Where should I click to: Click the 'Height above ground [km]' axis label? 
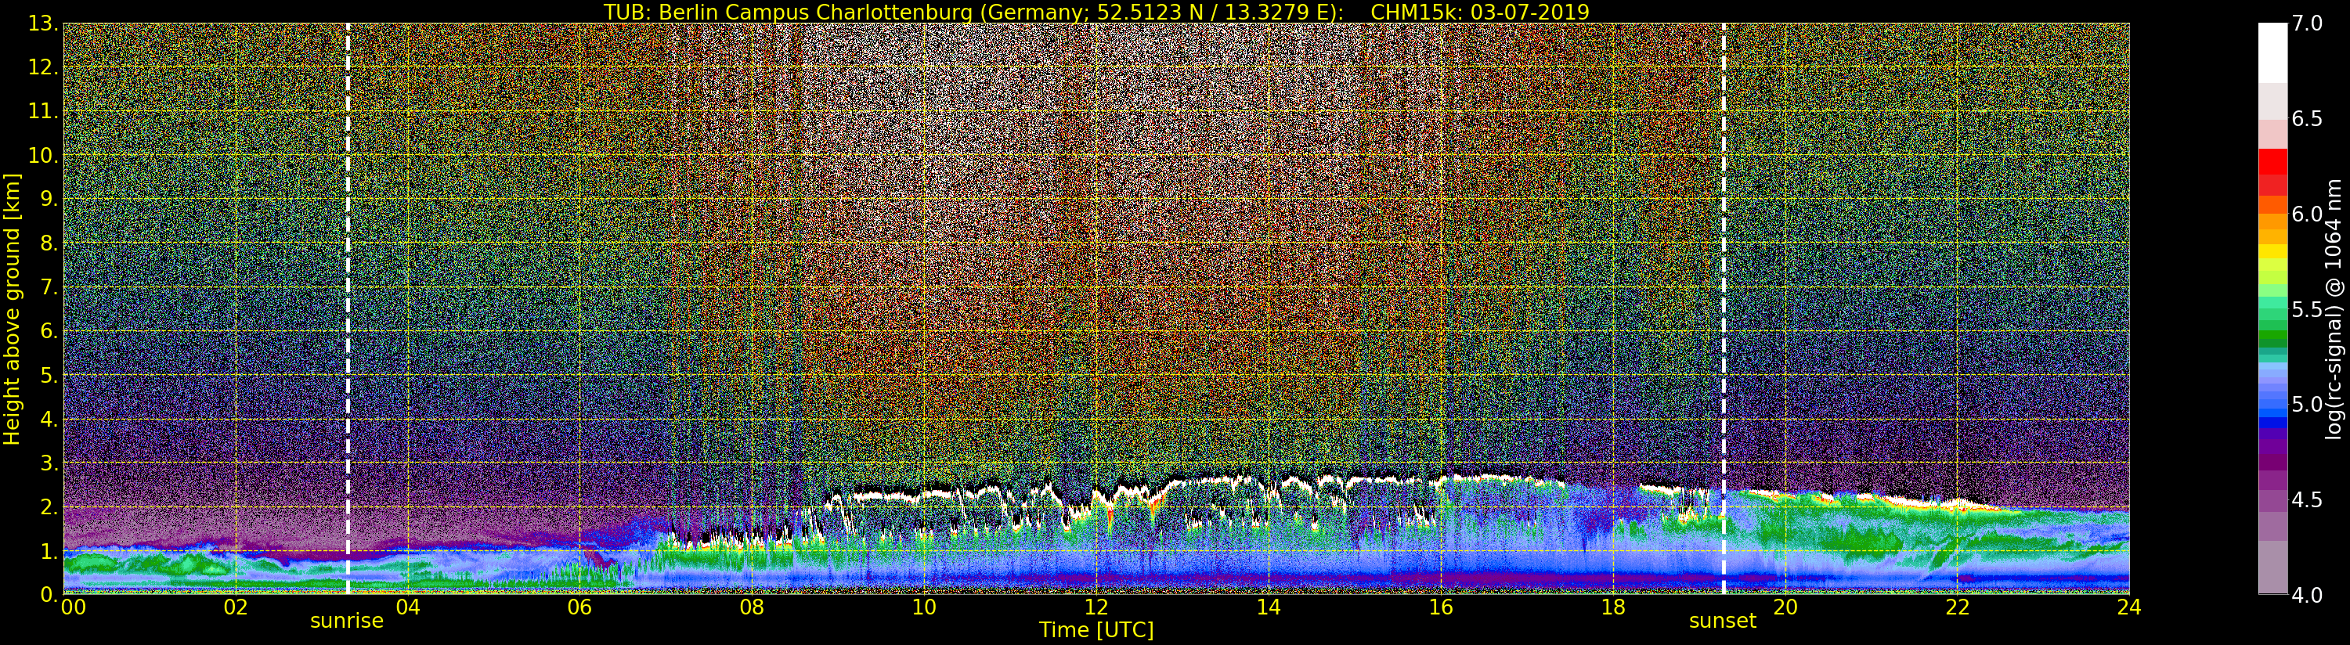12,309
